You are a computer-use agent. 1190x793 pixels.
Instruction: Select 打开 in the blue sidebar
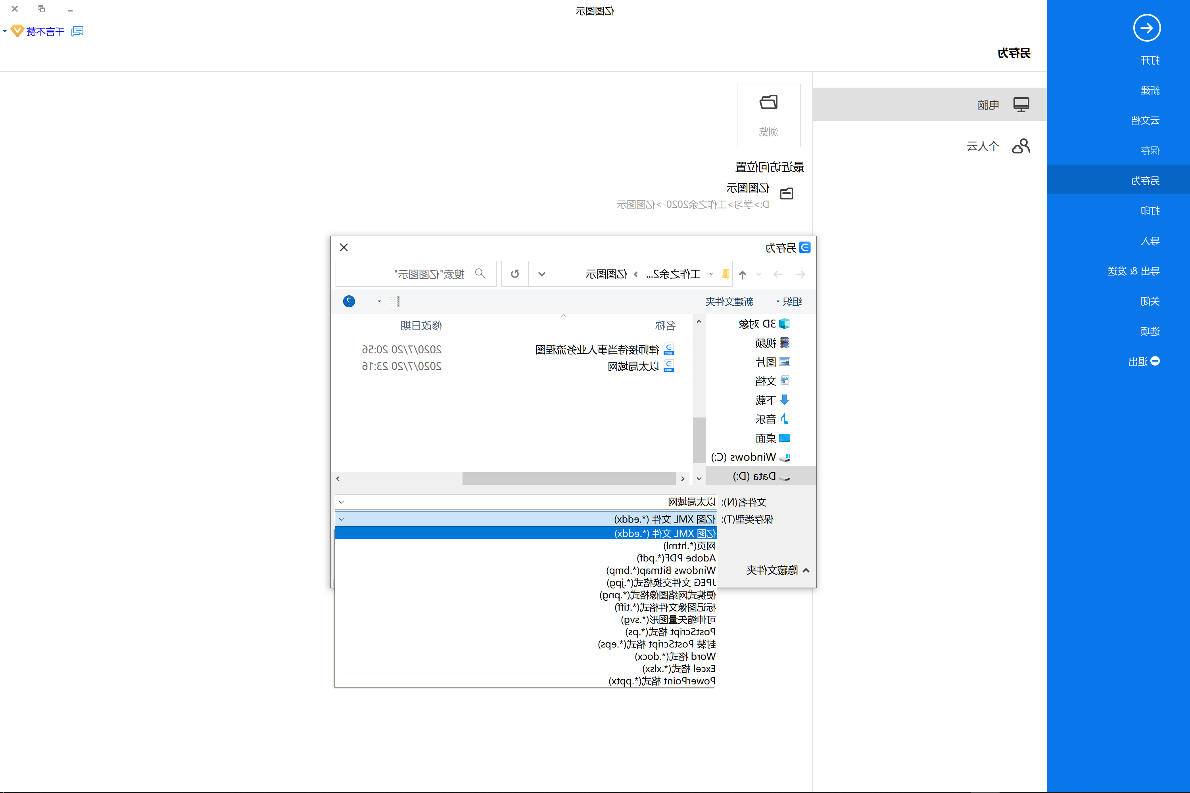[1150, 61]
